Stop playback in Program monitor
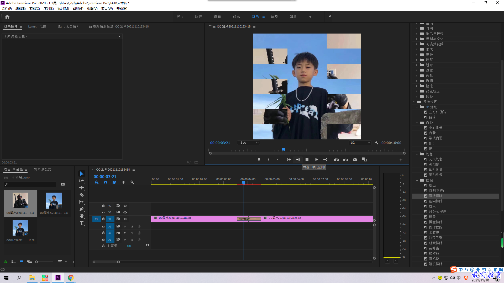 click(x=307, y=160)
